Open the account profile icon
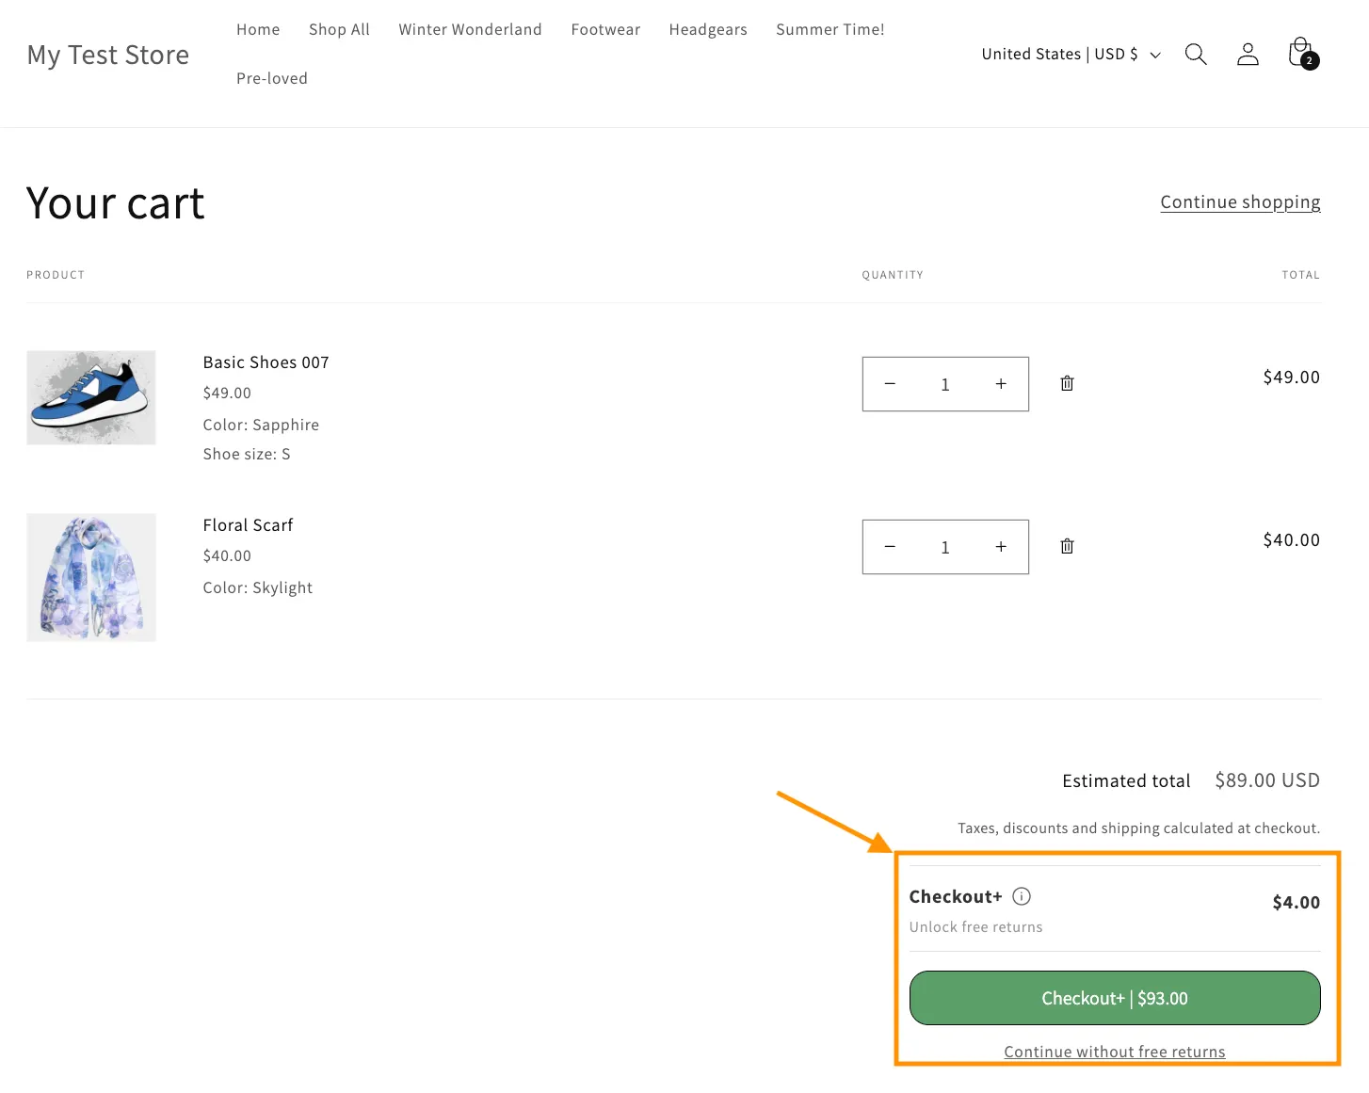The image size is (1369, 1093). [x=1248, y=55]
